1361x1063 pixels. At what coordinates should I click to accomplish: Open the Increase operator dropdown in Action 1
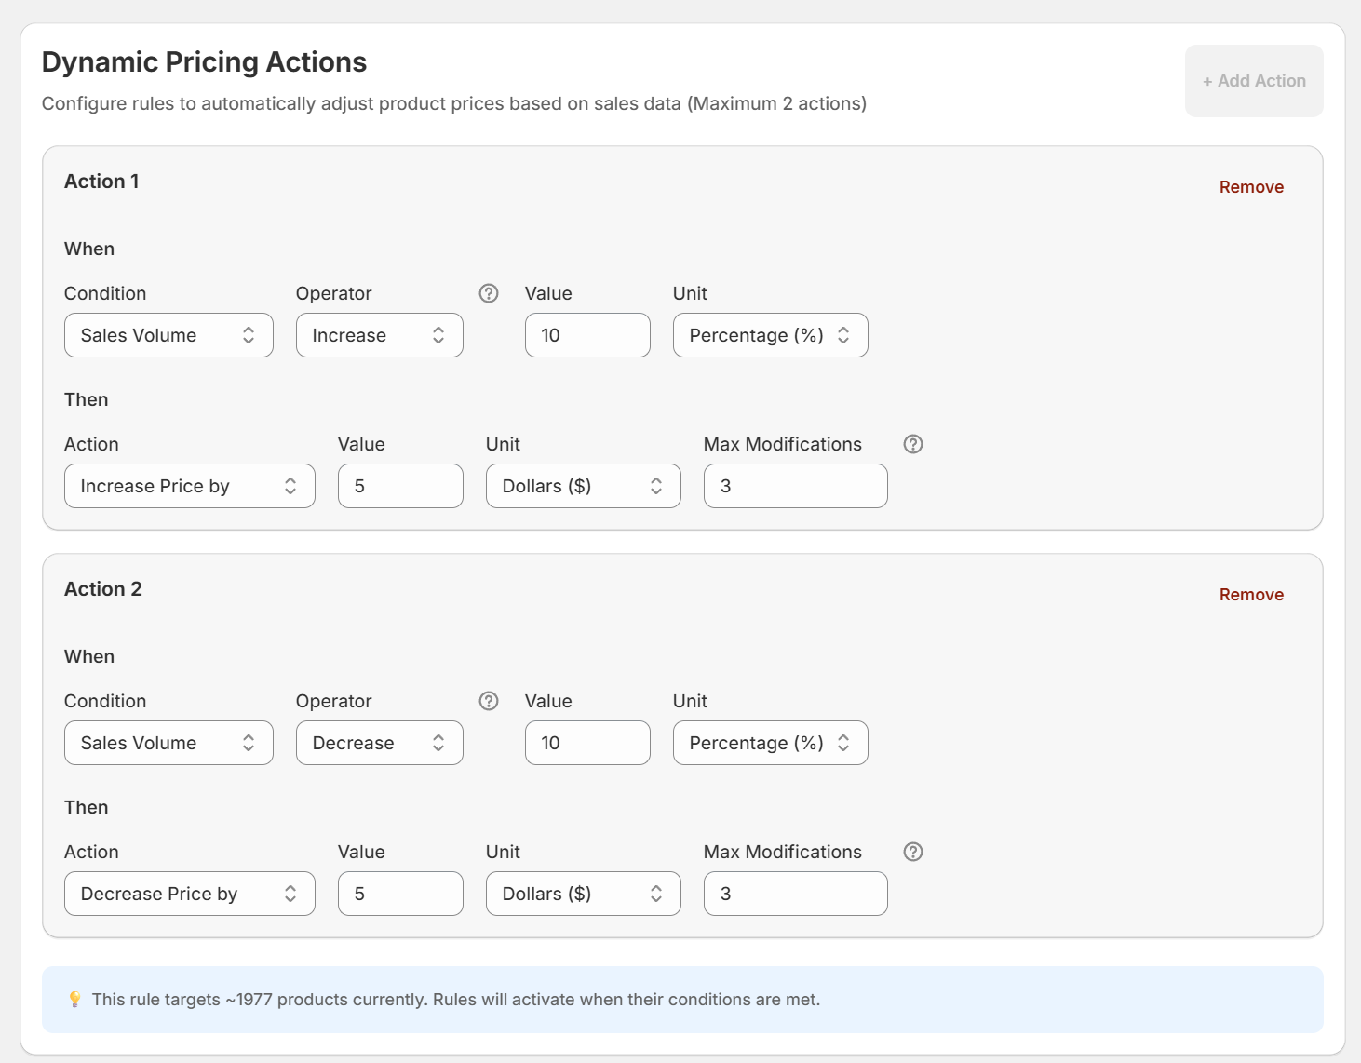pyautogui.click(x=379, y=335)
